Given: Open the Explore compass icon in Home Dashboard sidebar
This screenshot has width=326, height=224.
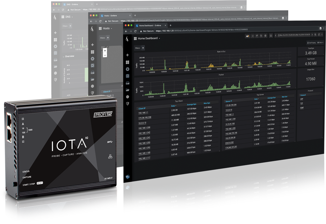Looking at the screenshot, I should (127, 69).
